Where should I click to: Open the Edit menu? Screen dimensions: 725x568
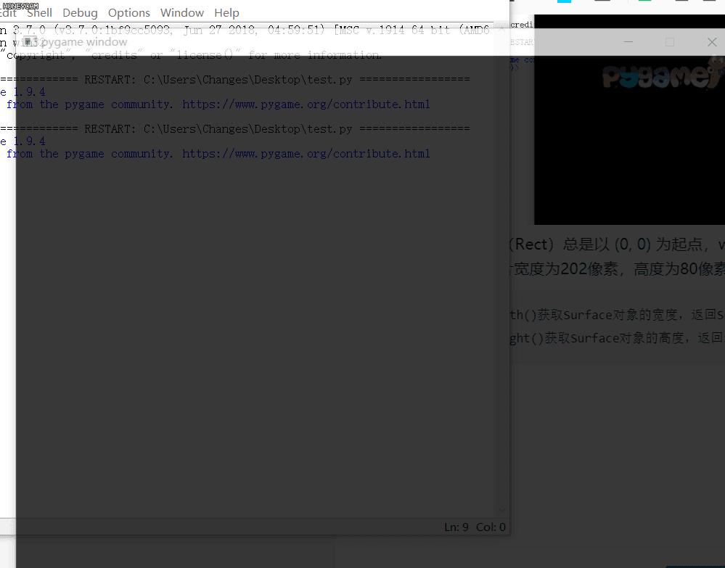pyautogui.click(x=7, y=12)
